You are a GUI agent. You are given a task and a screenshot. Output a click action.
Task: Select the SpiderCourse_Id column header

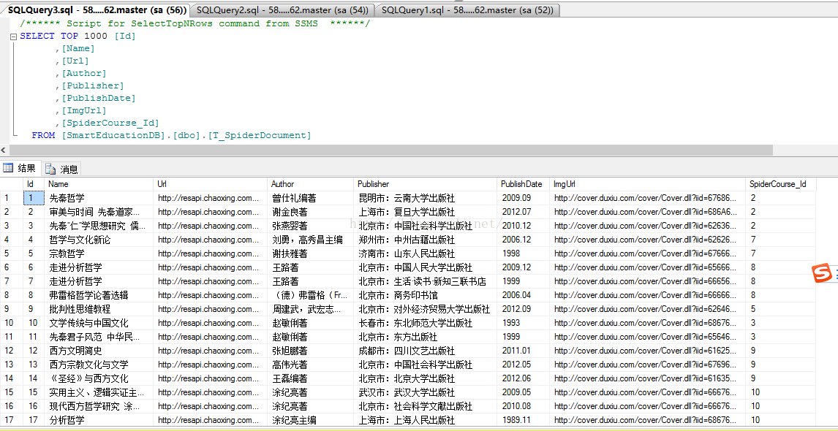780,183
